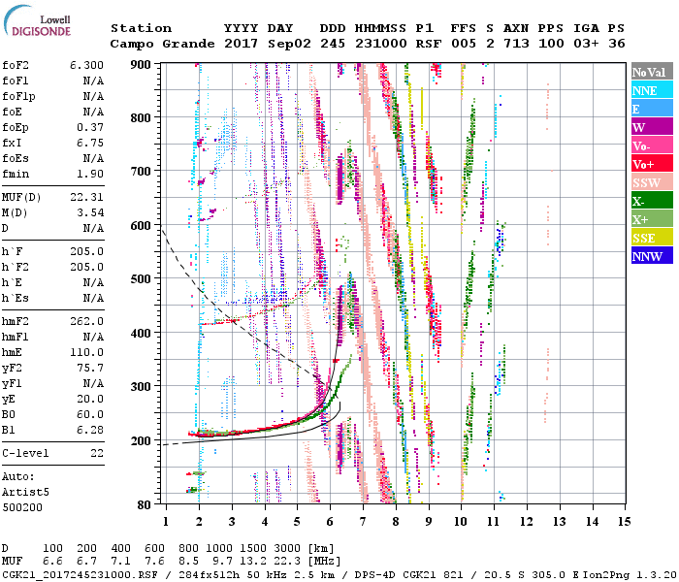
Task: Click the foEp value 0.37
Action: pyautogui.click(x=90, y=127)
